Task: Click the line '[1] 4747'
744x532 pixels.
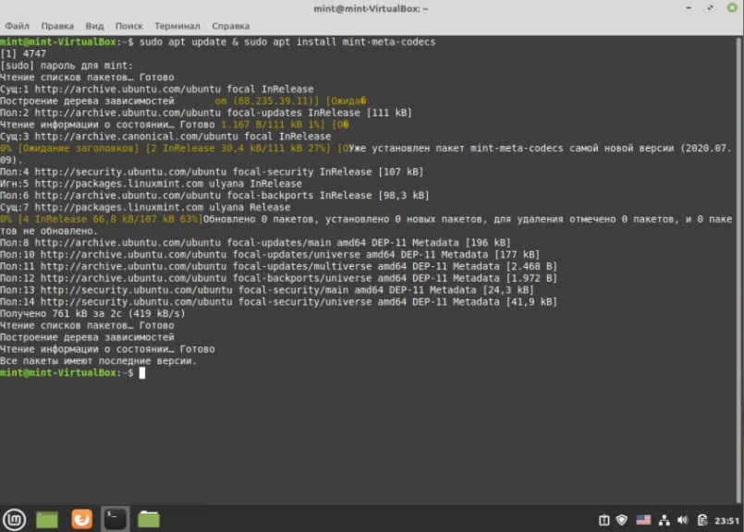Action: click(23, 54)
